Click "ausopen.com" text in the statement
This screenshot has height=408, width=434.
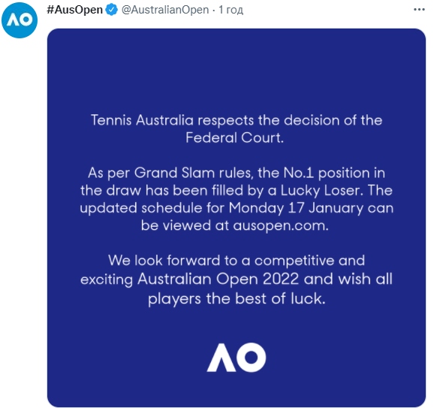coord(281,225)
